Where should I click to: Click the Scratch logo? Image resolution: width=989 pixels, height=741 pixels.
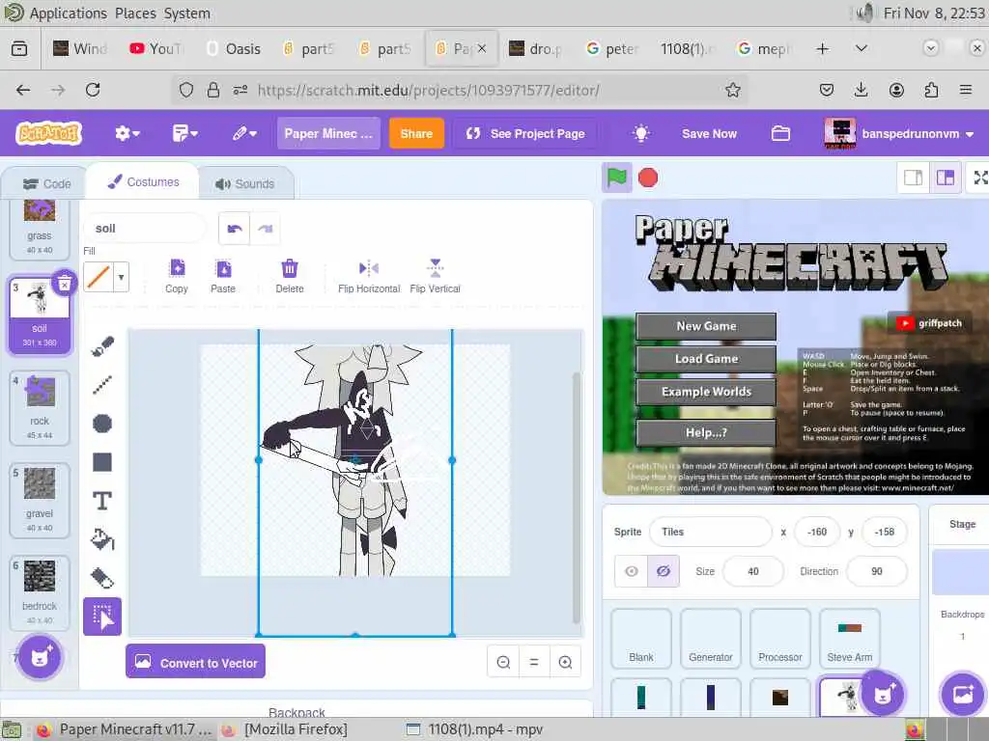[49, 133]
